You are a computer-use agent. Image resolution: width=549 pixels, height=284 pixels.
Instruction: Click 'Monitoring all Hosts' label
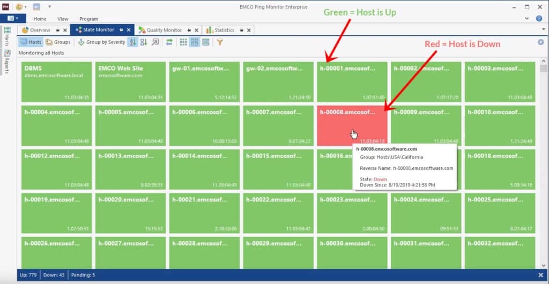tap(41, 53)
